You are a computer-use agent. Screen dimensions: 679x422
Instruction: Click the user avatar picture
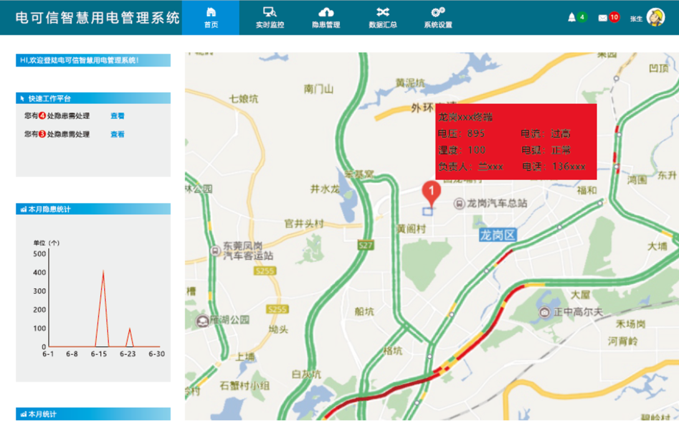(655, 17)
